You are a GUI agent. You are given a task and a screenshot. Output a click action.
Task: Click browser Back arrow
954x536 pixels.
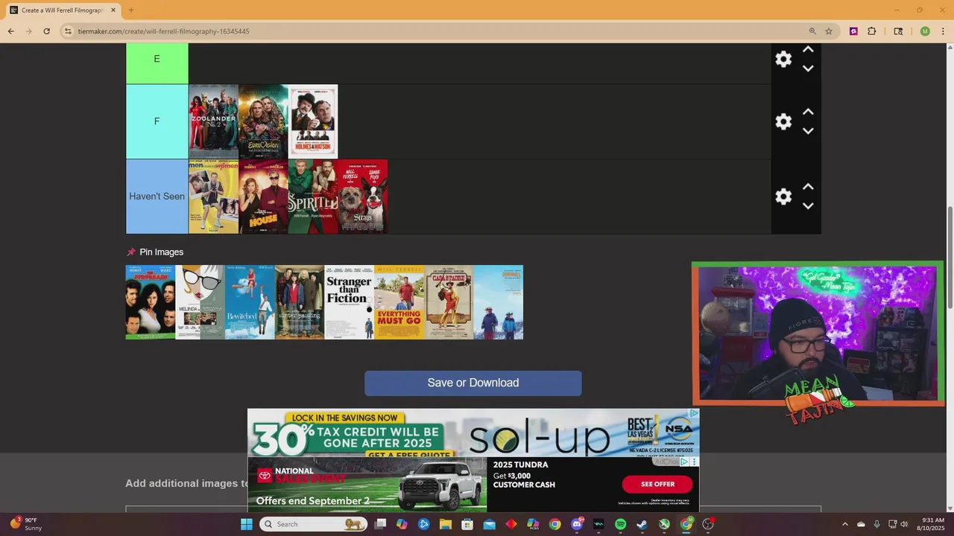pyautogui.click(x=11, y=31)
